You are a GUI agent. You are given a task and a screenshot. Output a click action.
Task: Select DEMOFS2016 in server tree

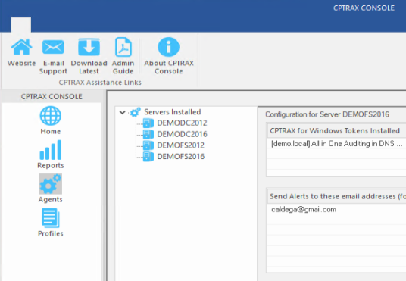(181, 157)
